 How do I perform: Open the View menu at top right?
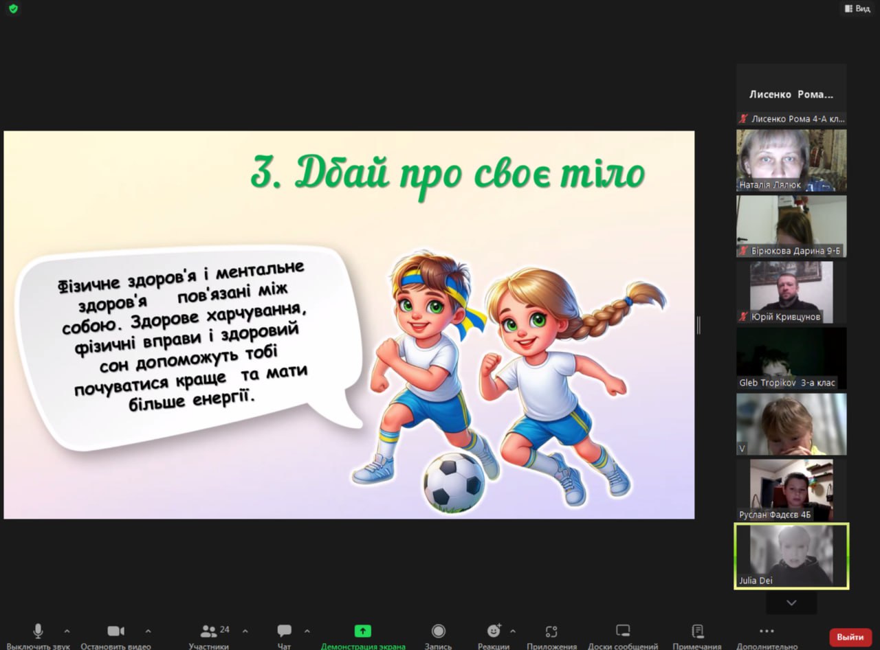(x=857, y=8)
